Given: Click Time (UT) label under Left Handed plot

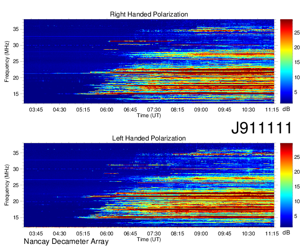Looking at the screenshot, I should coord(149,239).
